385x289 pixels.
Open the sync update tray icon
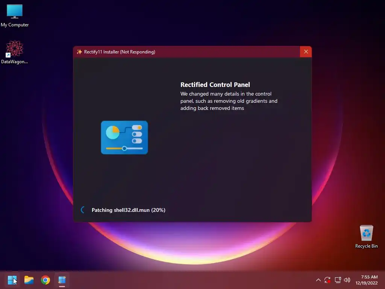point(327,280)
